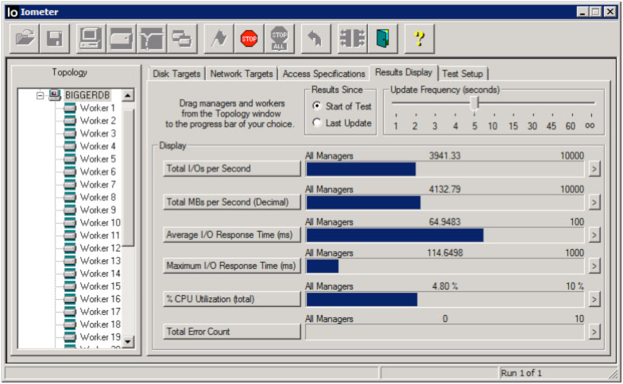The image size is (623, 384).
Task: Open options arrow for Total MBs per Second
Action: pyautogui.click(x=594, y=202)
